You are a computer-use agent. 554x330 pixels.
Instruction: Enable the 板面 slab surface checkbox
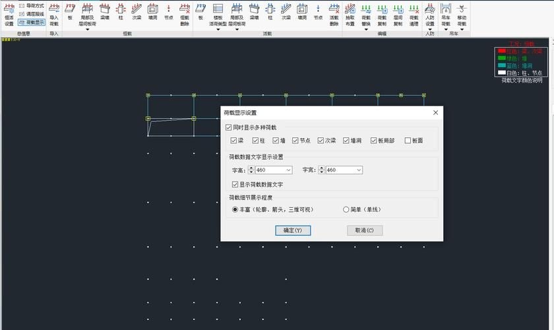coord(408,141)
